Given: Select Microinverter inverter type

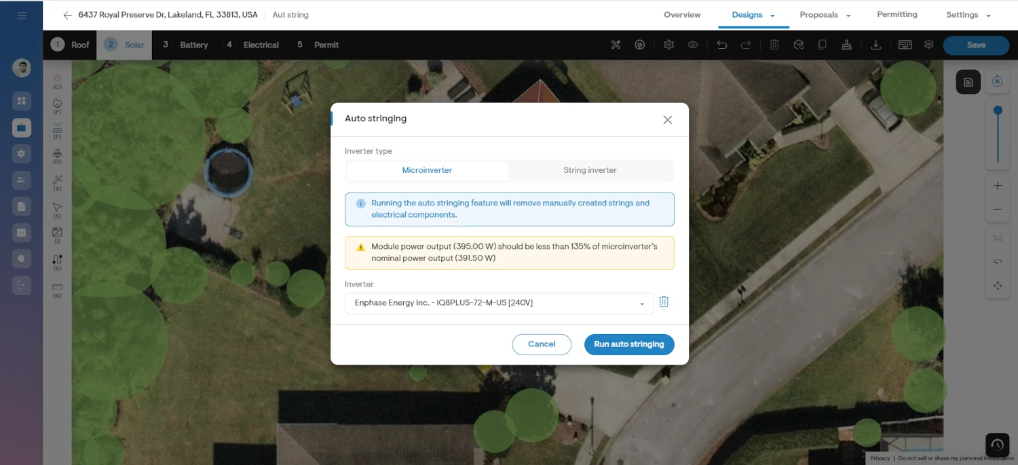Looking at the screenshot, I should (427, 170).
